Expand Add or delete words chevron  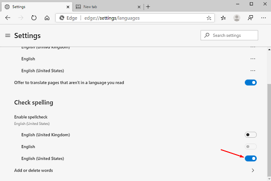[x=253, y=170]
